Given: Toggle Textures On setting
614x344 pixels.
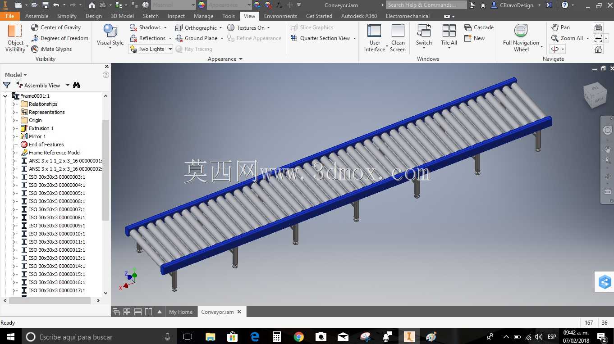Looking at the screenshot, I should pos(246,27).
